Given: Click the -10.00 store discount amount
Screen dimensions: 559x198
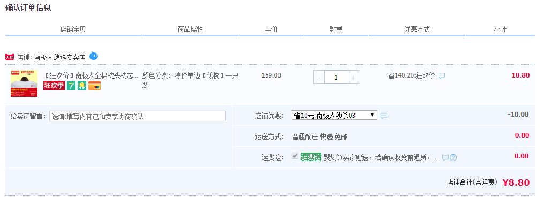Looking at the screenshot, I should [518, 115].
